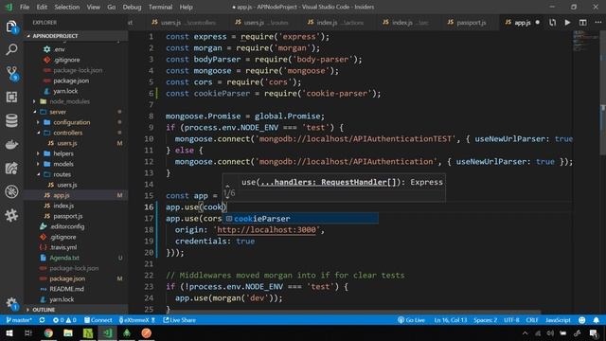606x341 pixels.
Task: Open Chrome from the taskbar
Action: [48, 332]
